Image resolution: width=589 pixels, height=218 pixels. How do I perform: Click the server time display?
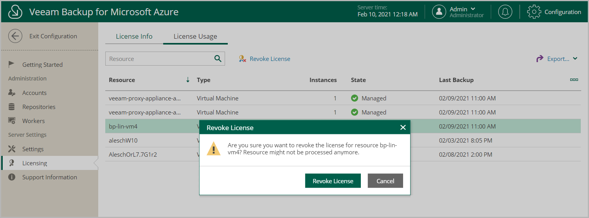click(x=387, y=11)
